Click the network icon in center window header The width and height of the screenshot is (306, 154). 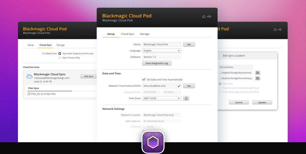tap(204, 16)
